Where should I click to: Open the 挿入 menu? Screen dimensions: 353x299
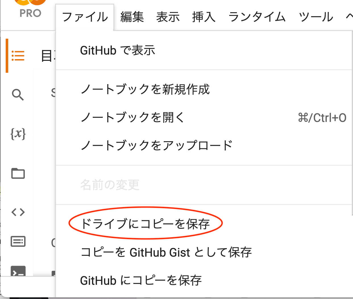tap(204, 17)
